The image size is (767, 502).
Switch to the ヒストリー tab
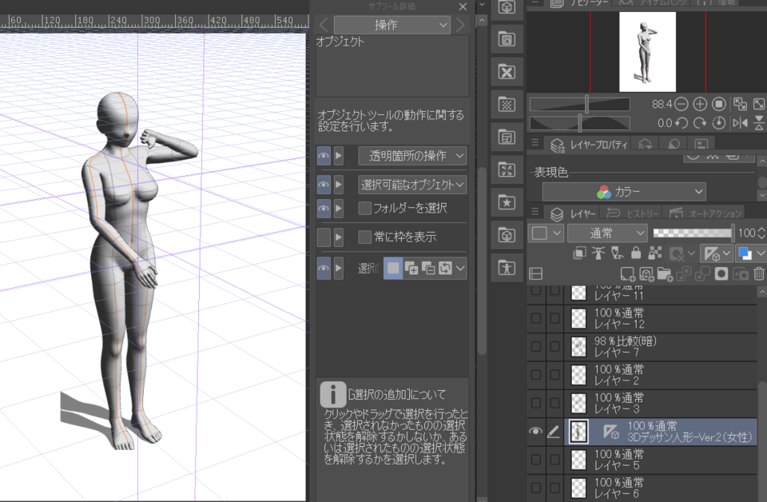(x=632, y=213)
